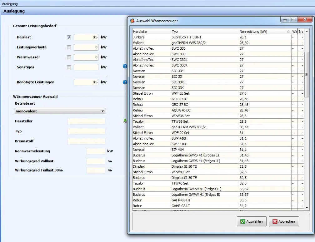Select the Stiebel Eltron WPF 26 Set row
The width and height of the screenshot is (315, 242).
[x=218, y=93]
